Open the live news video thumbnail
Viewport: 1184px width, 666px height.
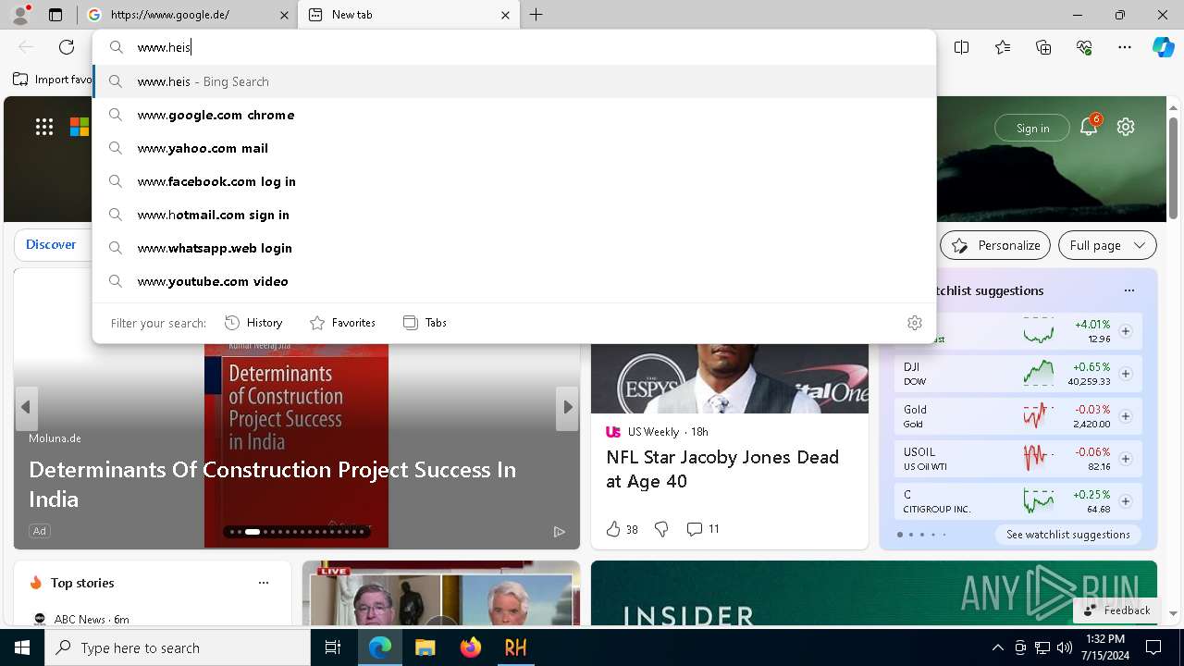(441, 593)
